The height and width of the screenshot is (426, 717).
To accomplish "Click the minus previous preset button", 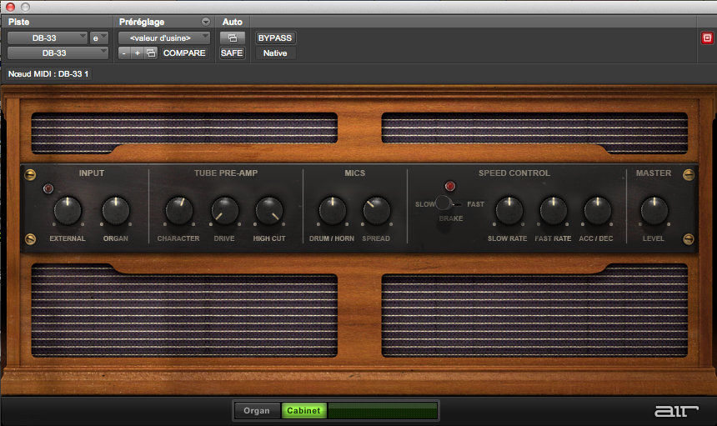I will [124, 53].
